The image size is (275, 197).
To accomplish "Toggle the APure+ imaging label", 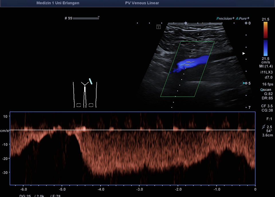I will [x=243, y=19].
